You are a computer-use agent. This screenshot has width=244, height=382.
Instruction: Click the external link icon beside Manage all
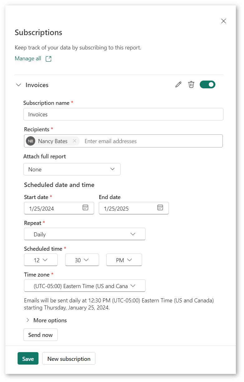(x=48, y=59)
